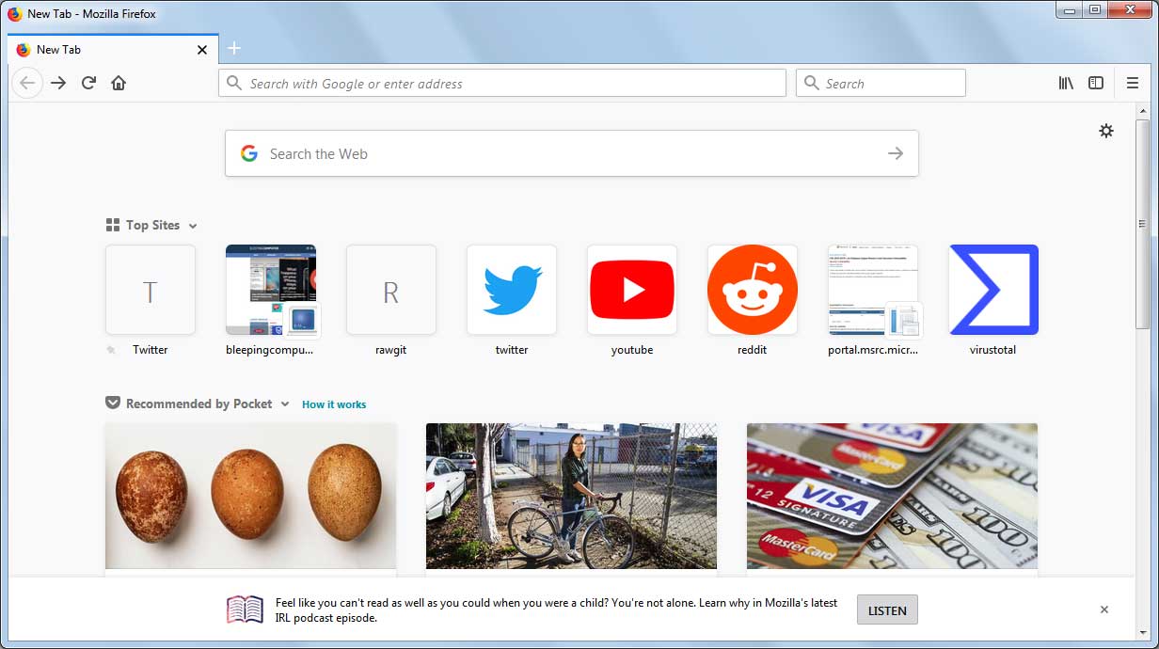Viewport: 1159px width, 649px height.
Task: Click the Recommended by Pocket heading
Action: pos(199,404)
